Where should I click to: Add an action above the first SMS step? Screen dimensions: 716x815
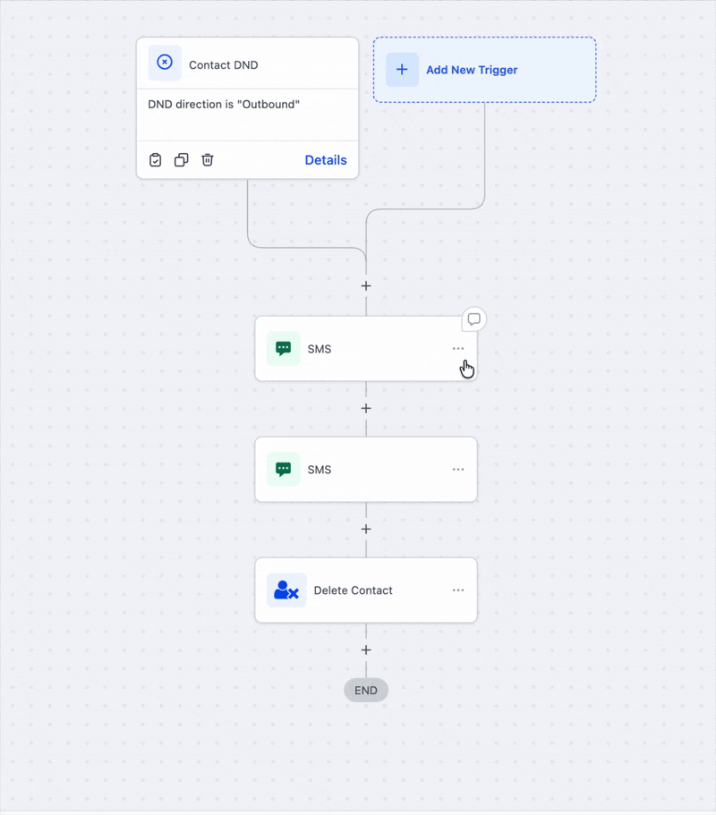tap(366, 286)
